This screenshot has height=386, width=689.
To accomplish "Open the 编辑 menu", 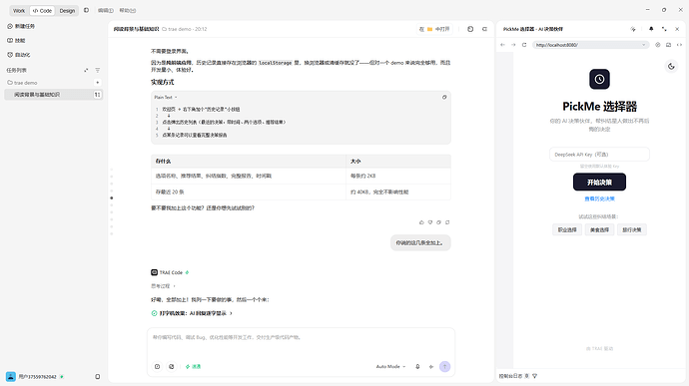I will [x=106, y=11].
